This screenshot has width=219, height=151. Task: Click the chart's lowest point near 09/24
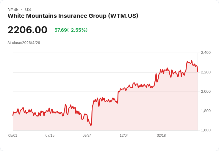click(91, 125)
